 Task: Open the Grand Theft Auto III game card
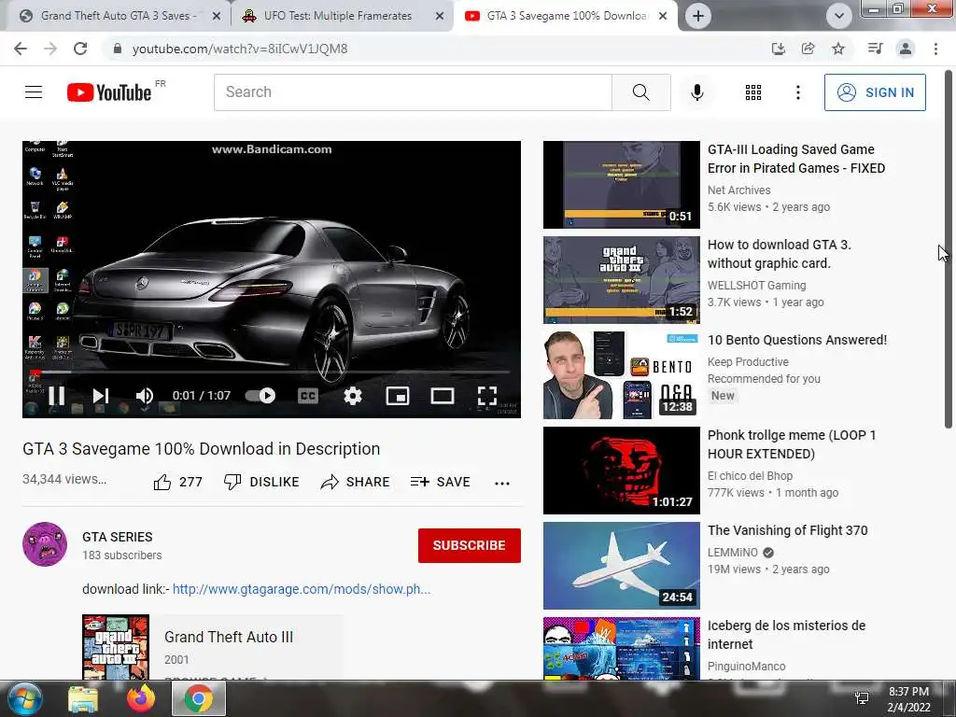click(212, 647)
